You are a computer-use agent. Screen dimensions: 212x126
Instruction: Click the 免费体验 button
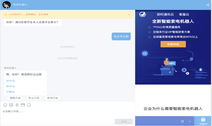[x=173, y=44]
